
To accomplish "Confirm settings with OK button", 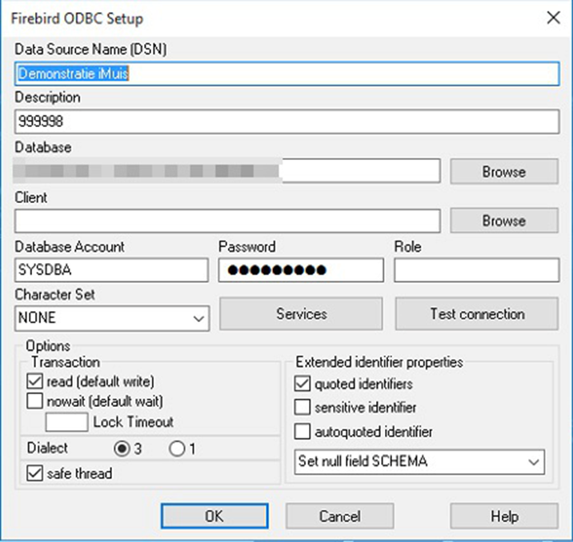I will tap(214, 516).
